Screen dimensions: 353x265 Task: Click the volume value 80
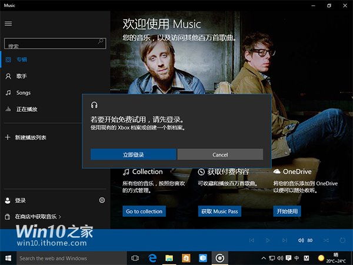click(310, 240)
